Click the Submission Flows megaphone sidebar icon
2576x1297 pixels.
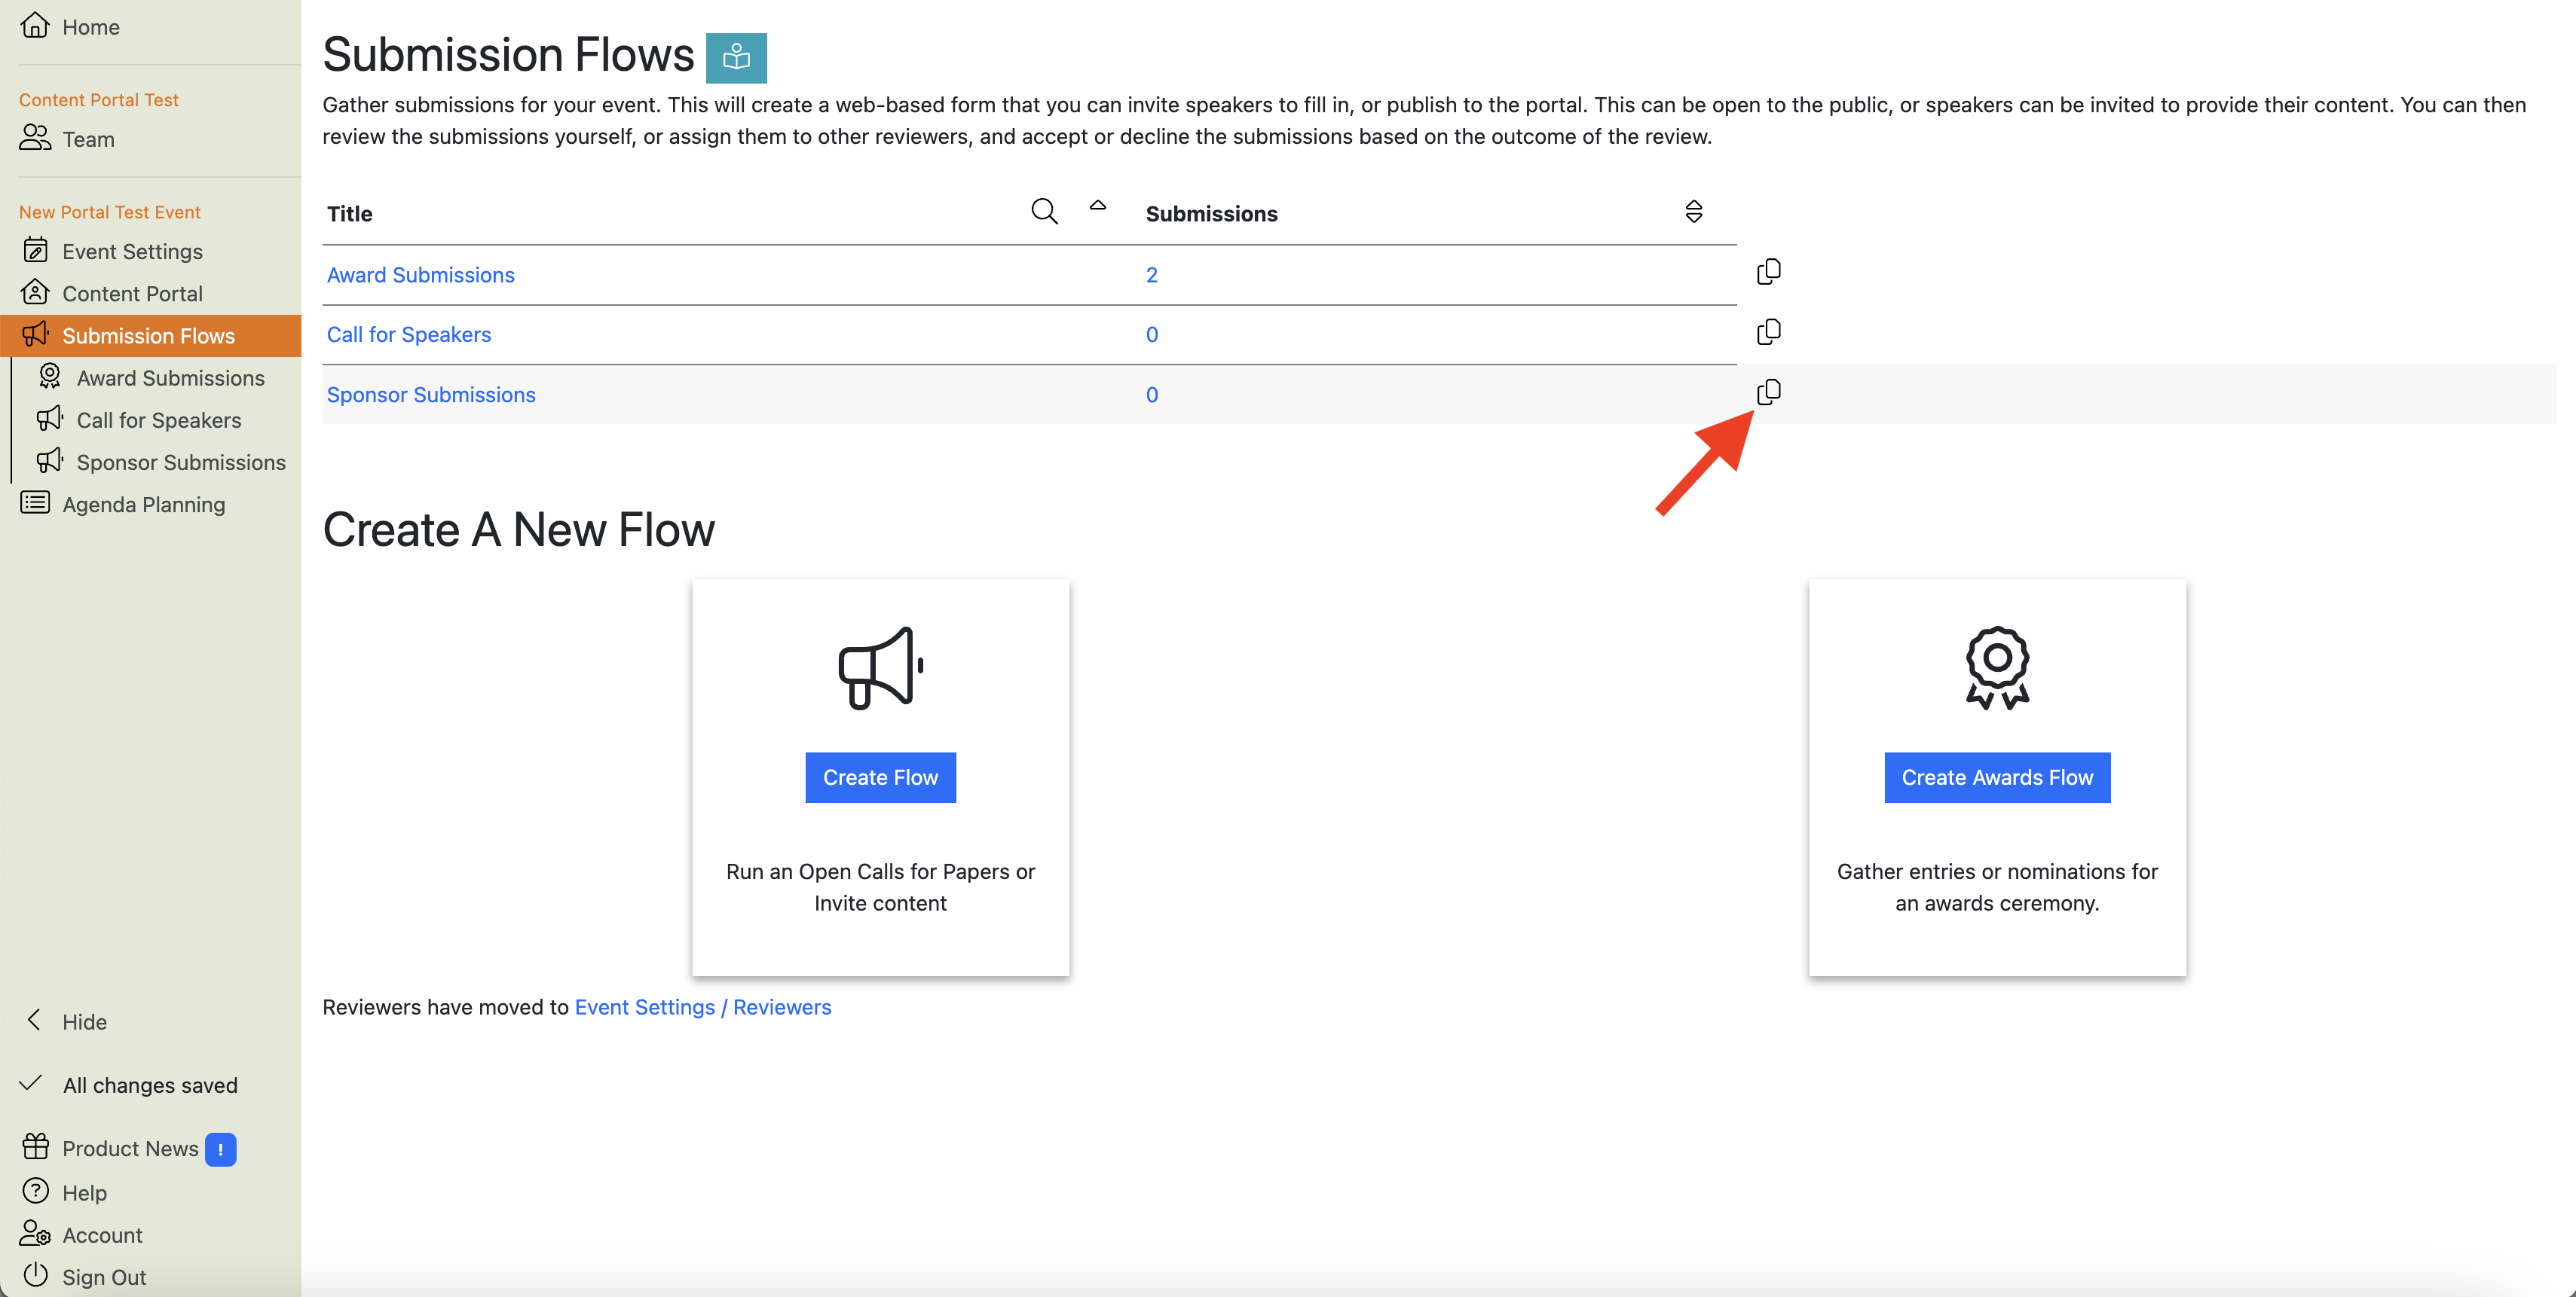35,334
